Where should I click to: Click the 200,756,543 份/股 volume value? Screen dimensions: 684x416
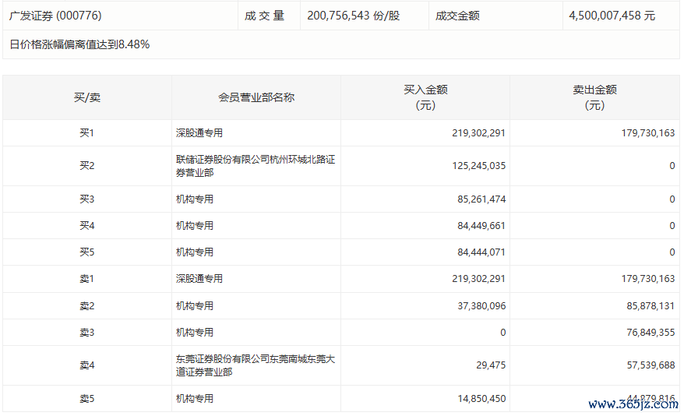pyautogui.click(x=353, y=16)
